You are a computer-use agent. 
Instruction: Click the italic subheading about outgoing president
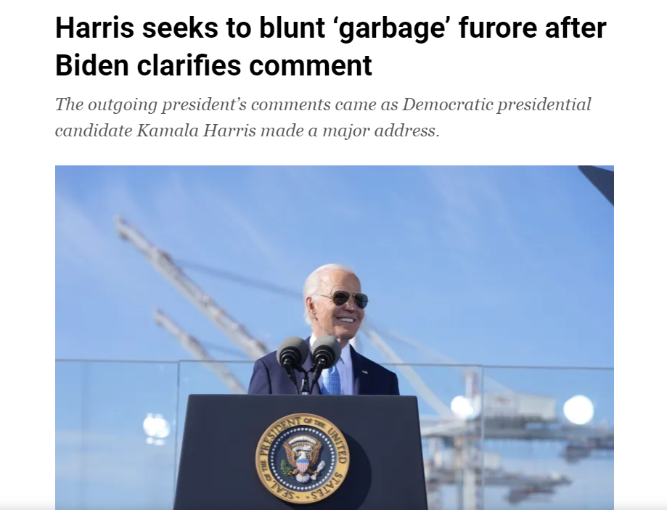click(323, 118)
